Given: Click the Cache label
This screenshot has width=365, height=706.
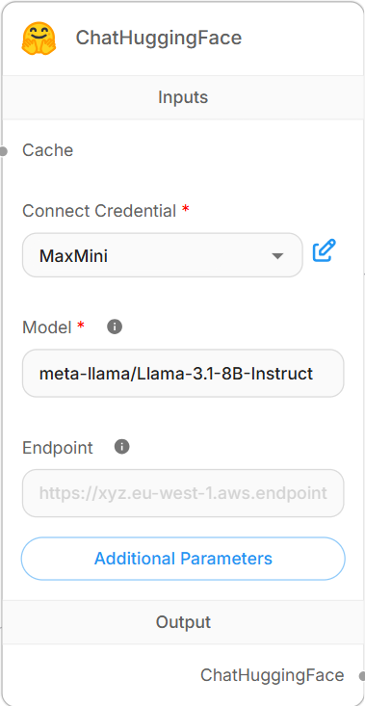Looking at the screenshot, I should tap(48, 150).
